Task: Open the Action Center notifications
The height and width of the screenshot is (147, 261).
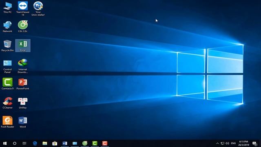Action: click(254, 143)
